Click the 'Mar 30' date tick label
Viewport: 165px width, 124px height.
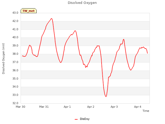tap(21, 107)
